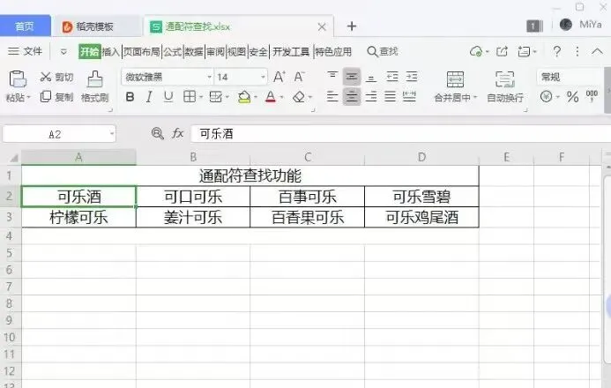The height and width of the screenshot is (388, 611).
Task: Open the number format 常规 dropdown
Action: (570, 77)
